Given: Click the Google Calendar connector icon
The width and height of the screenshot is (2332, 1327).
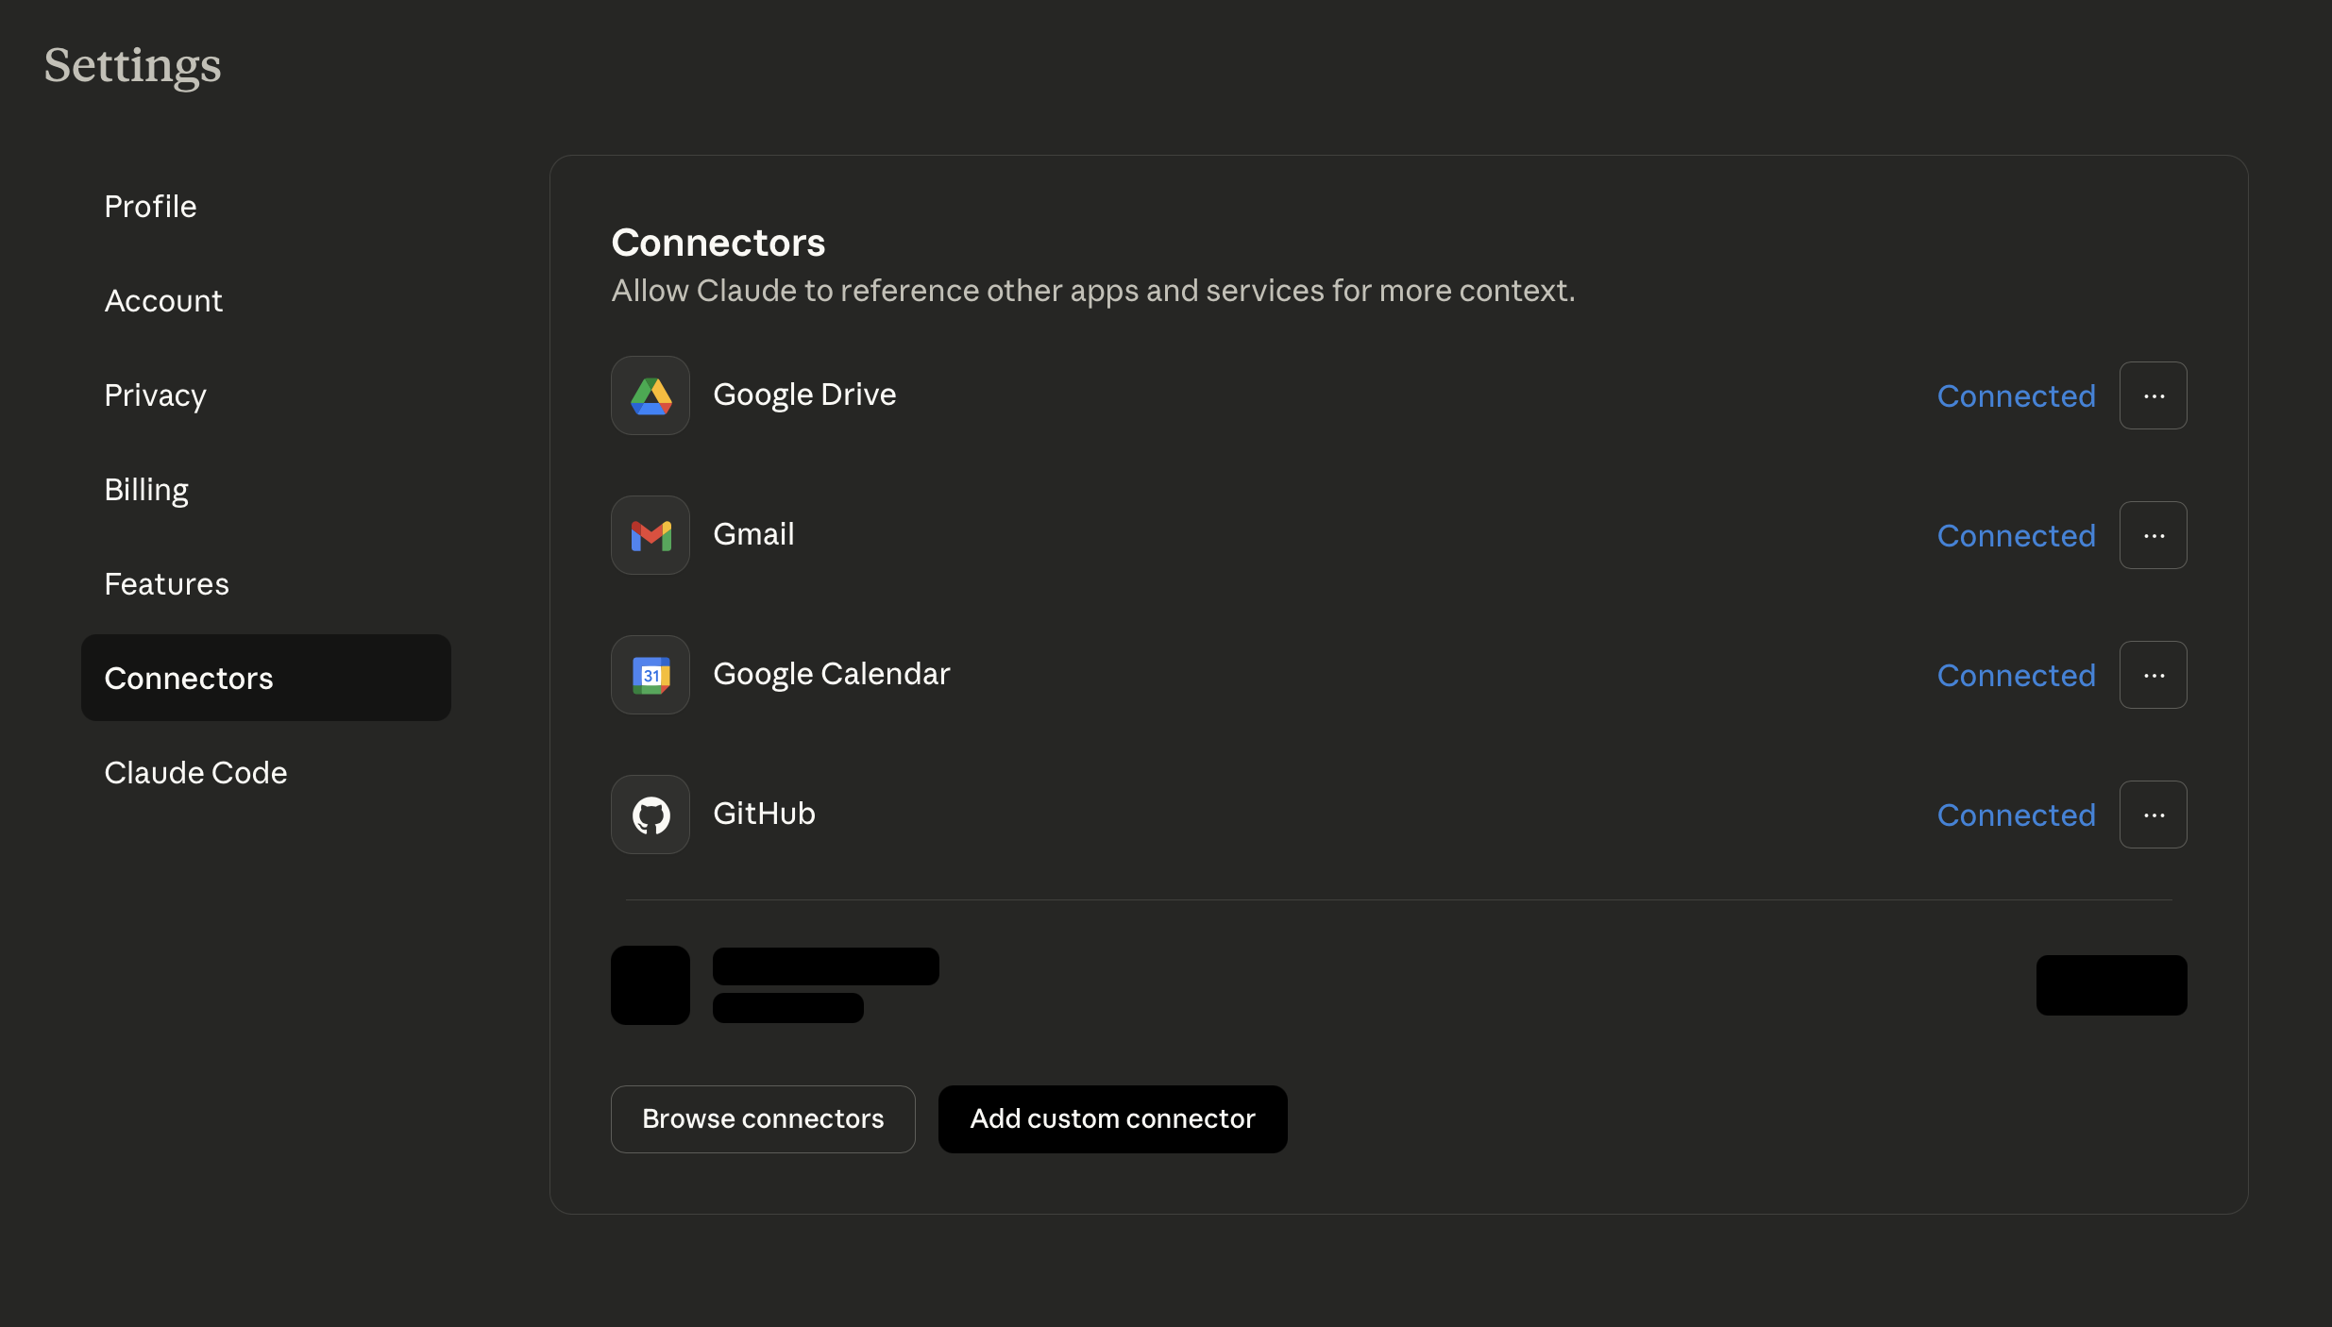Looking at the screenshot, I should [650, 674].
